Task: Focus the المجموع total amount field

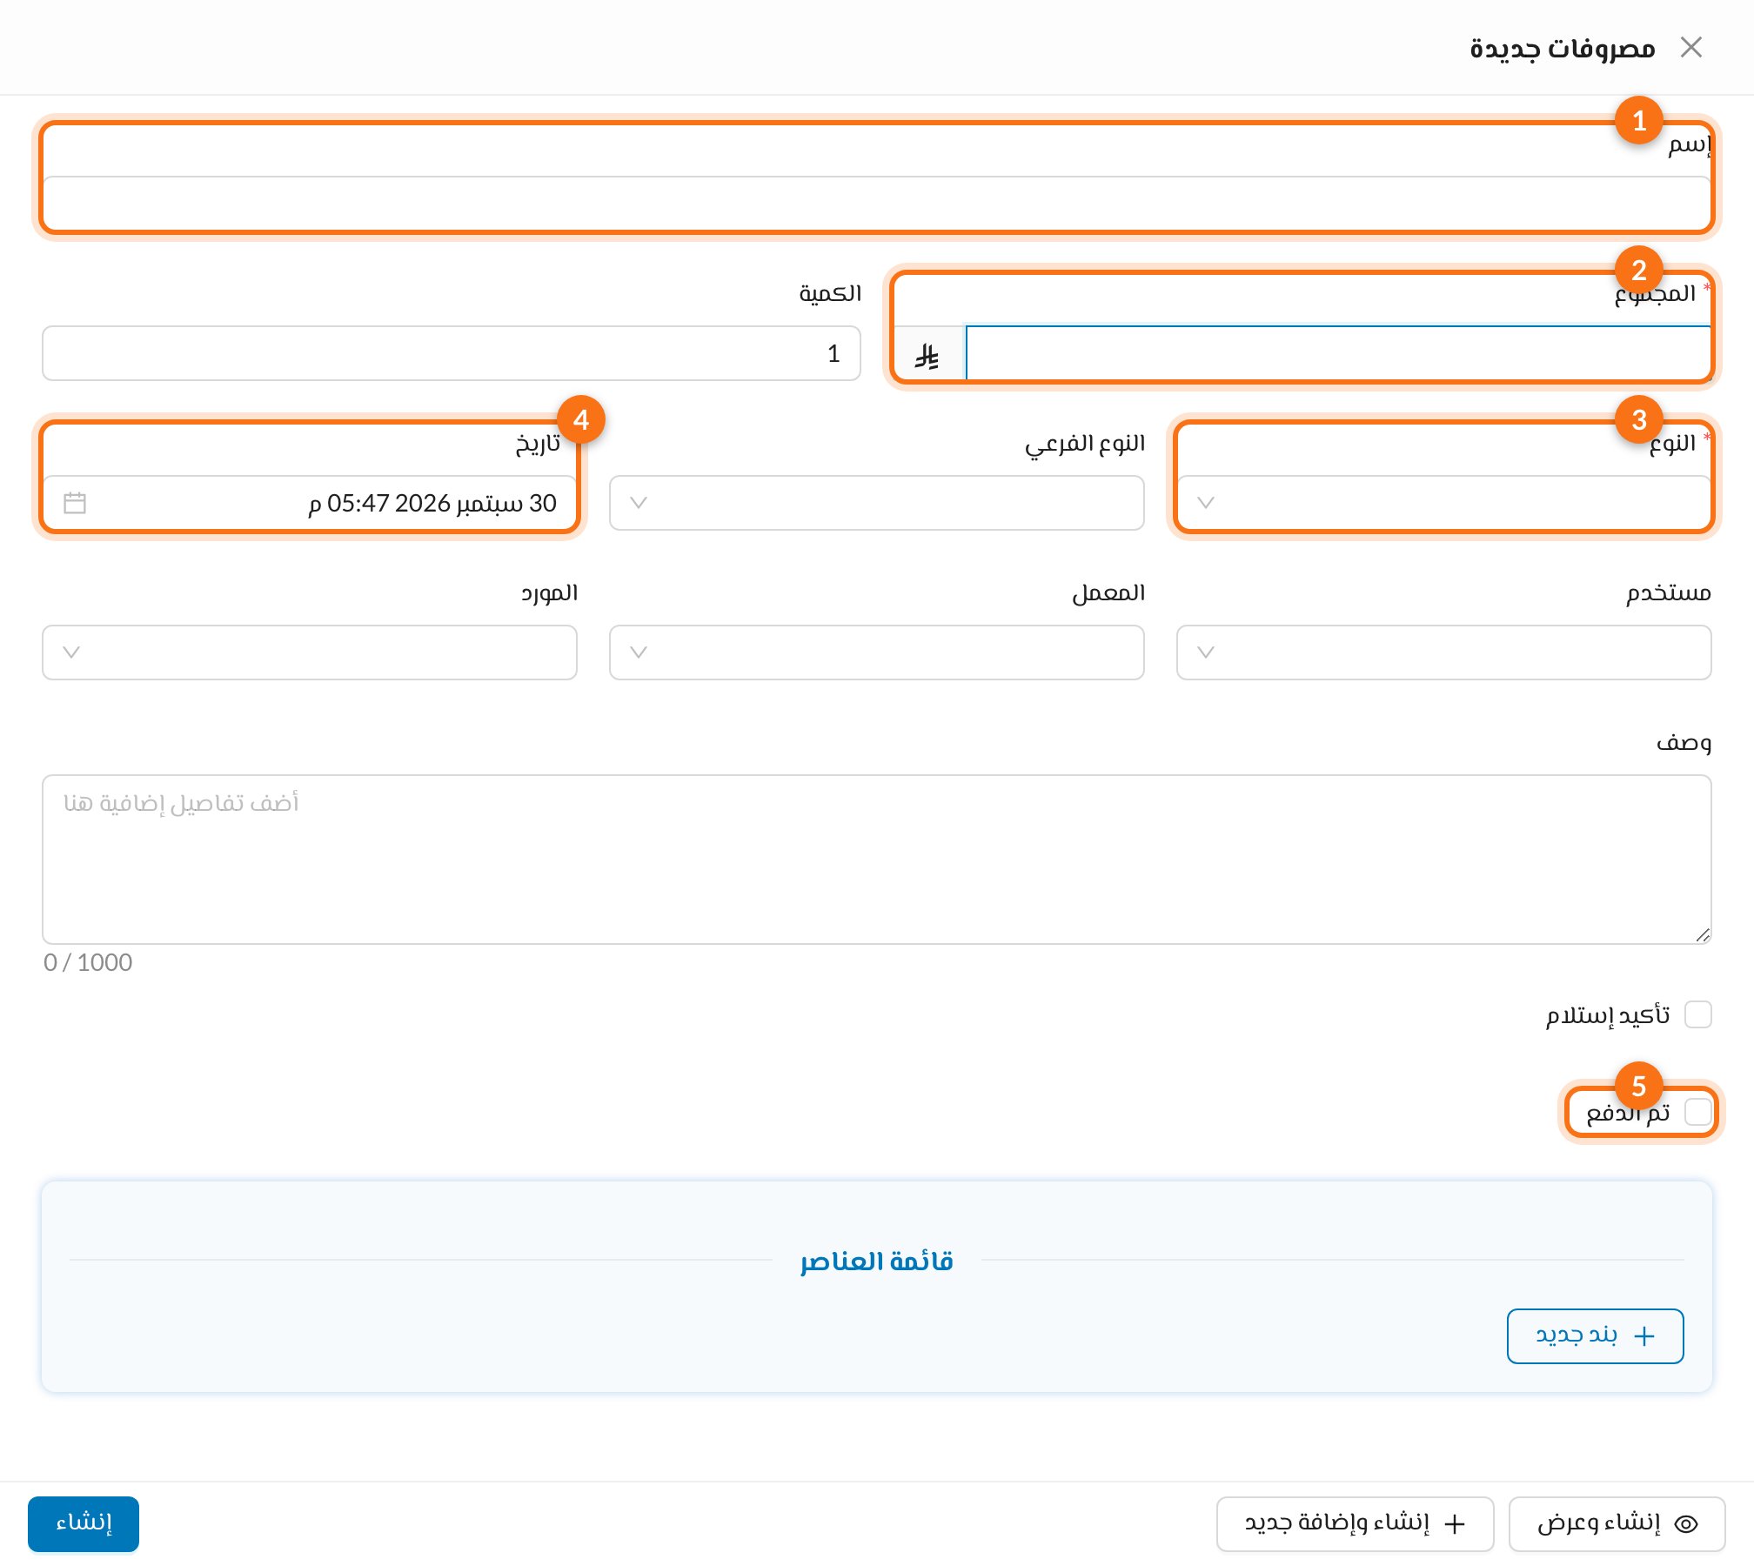Action: click(1339, 353)
